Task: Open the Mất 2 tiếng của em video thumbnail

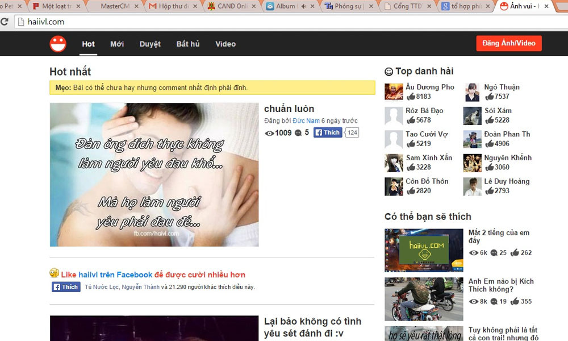Action: pyautogui.click(x=424, y=250)
